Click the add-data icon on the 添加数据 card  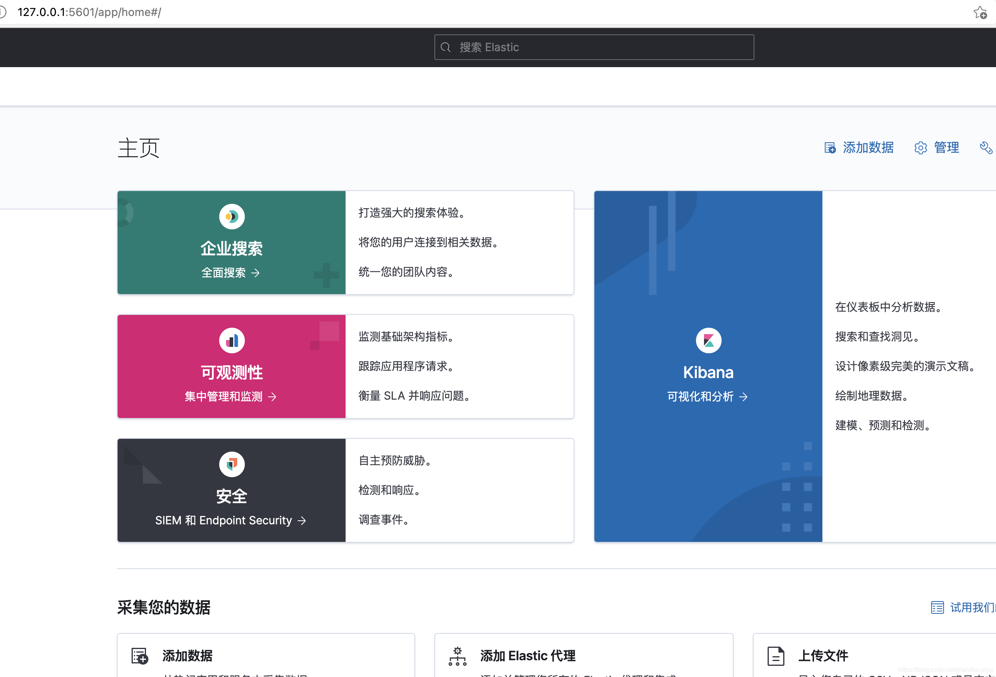click(139, 655)
